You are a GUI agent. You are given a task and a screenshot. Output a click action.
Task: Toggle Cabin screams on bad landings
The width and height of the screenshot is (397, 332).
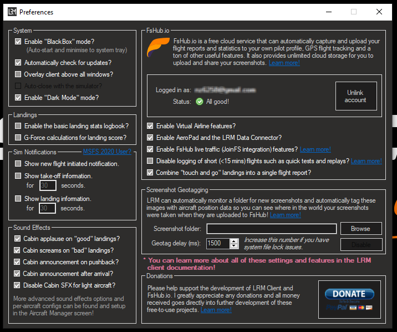pos(17,250)
